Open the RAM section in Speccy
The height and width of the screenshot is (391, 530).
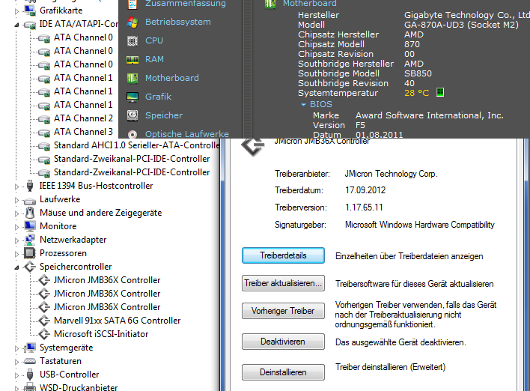[x=154, y=59]
